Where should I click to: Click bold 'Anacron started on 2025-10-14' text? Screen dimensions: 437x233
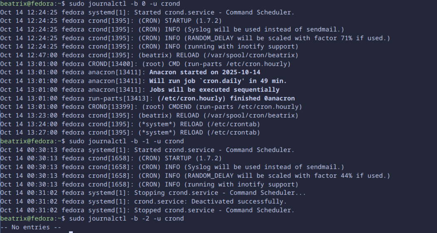tap(201, 72)
